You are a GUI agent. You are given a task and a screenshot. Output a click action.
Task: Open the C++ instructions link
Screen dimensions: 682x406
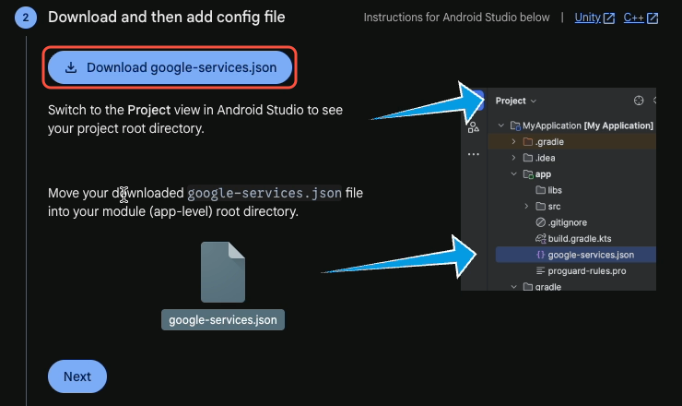point(633,18)
